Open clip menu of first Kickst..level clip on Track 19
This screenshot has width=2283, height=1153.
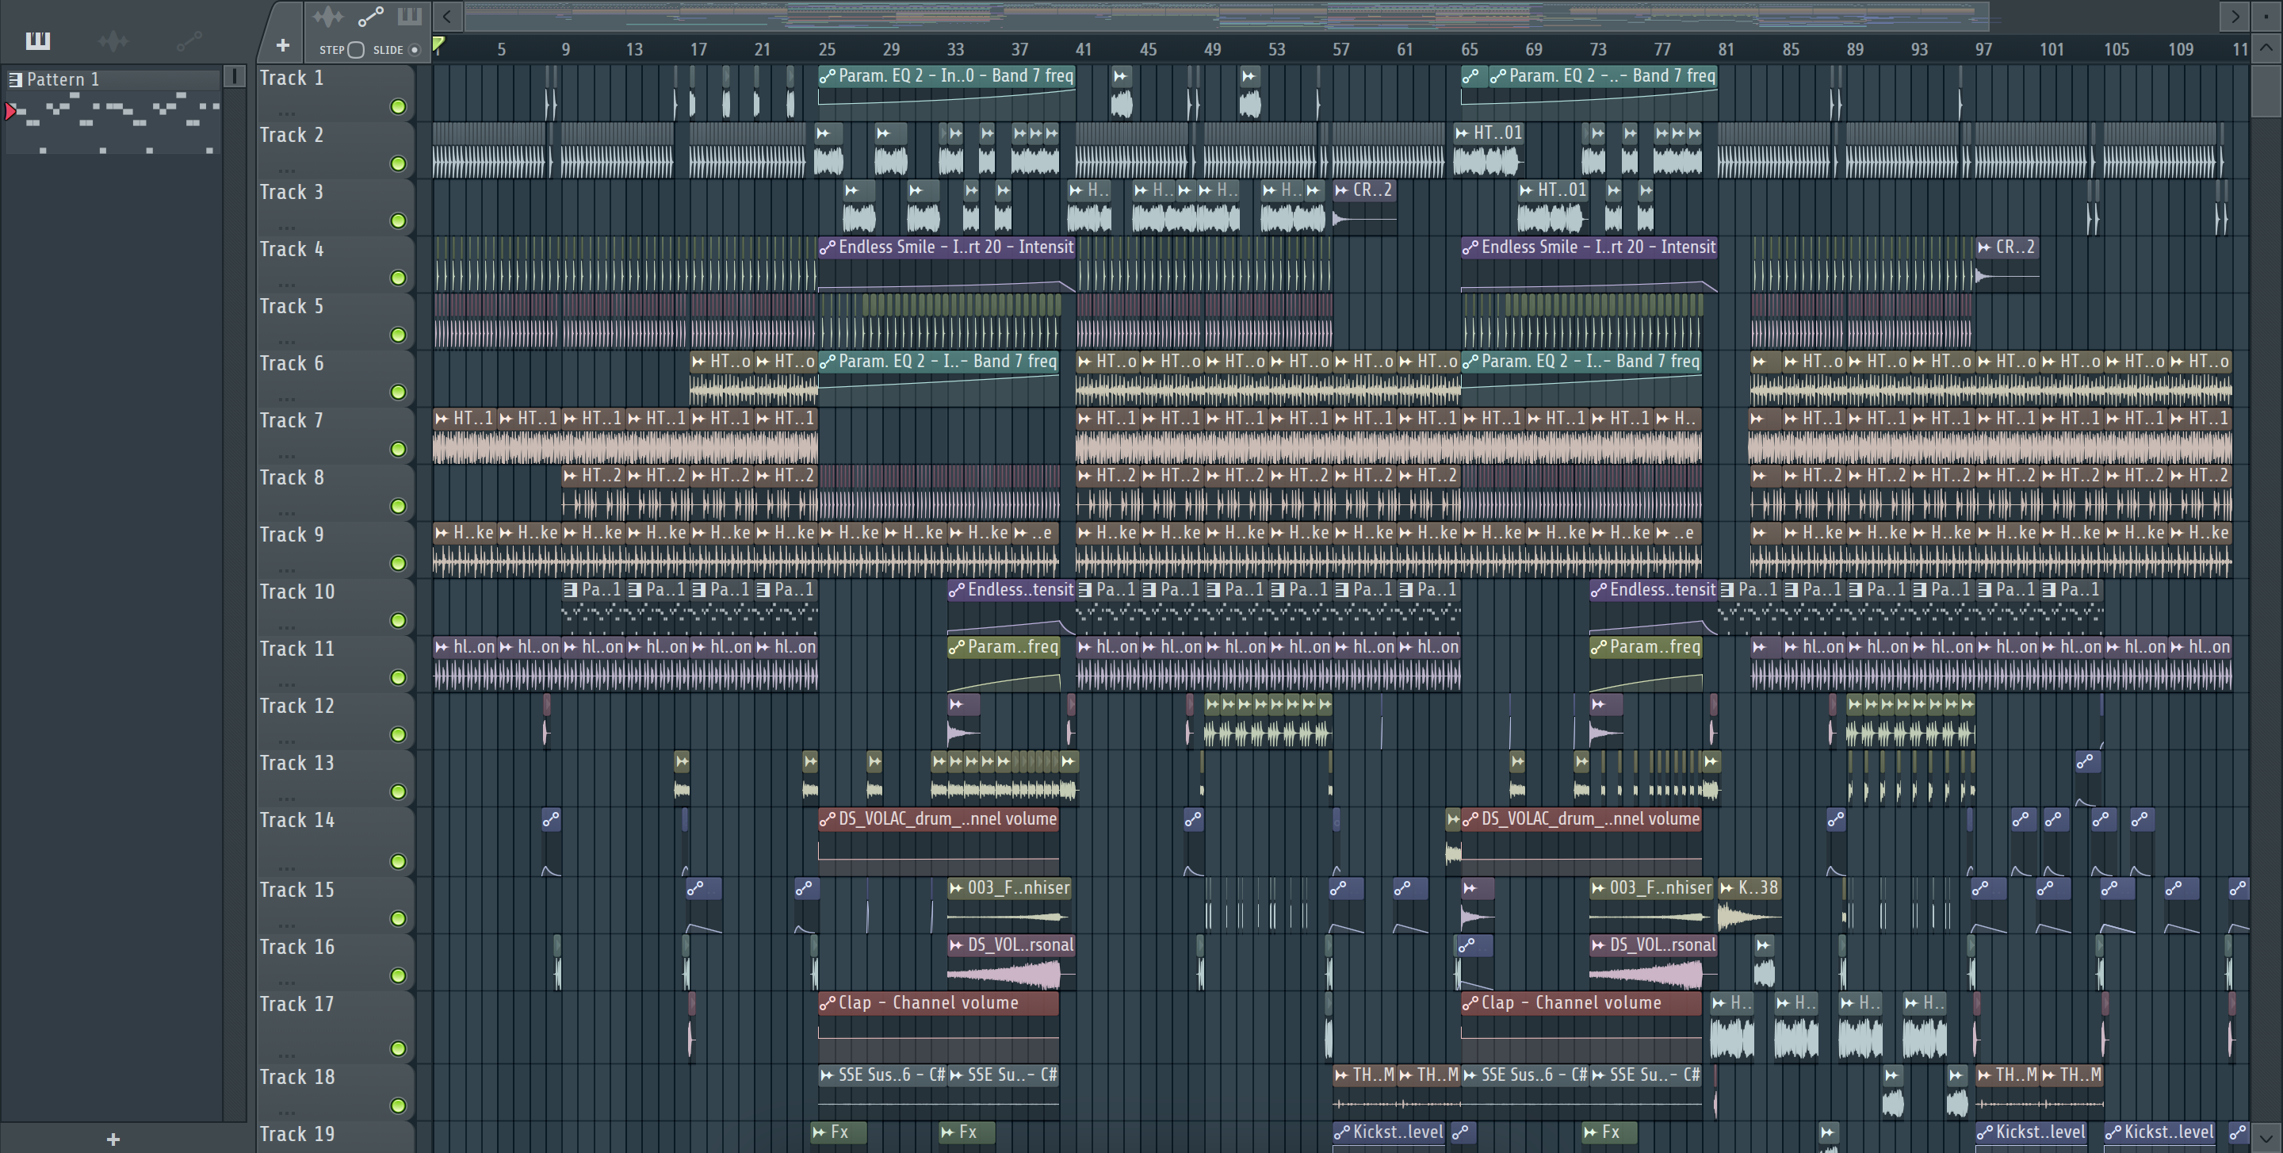1342,1132
